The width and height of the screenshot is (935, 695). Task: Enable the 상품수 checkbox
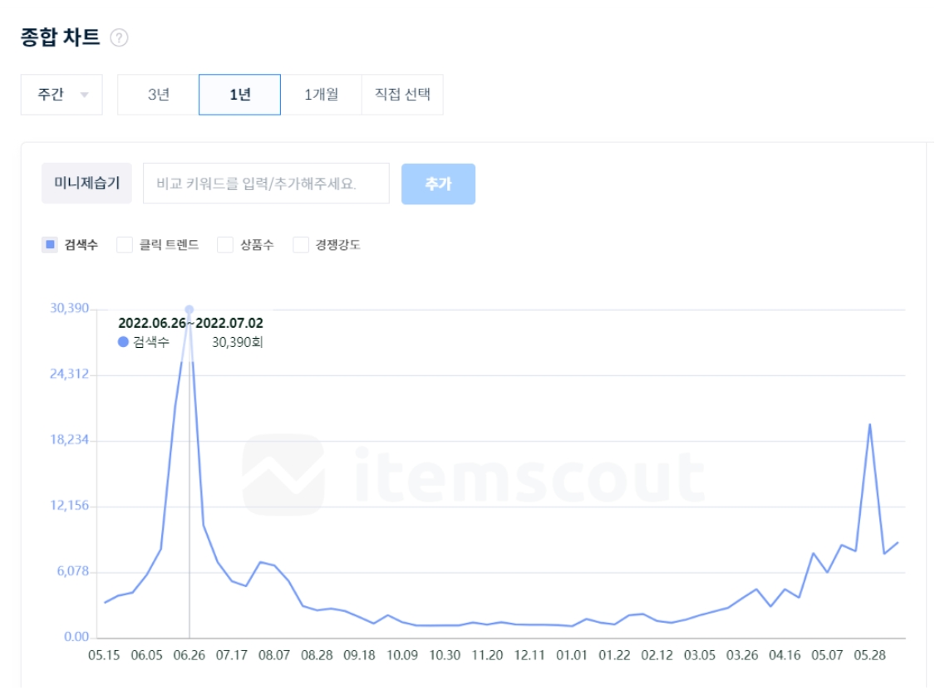225,245
